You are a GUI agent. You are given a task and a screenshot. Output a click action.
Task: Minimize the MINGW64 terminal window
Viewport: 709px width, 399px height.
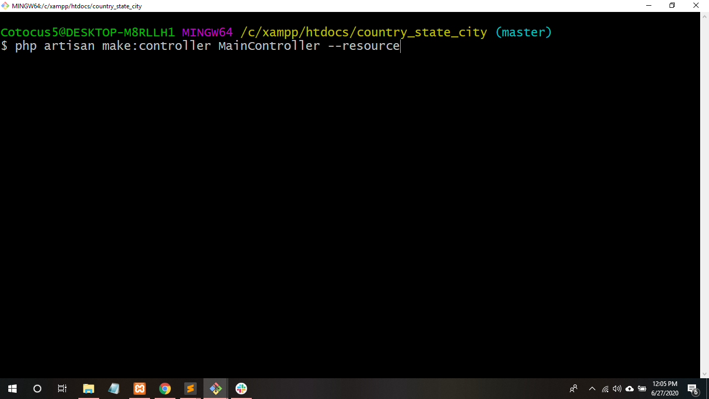click(x=649, y=6)
